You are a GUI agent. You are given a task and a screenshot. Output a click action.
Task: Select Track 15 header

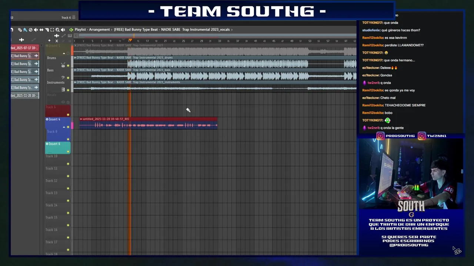tap(58, 221)
